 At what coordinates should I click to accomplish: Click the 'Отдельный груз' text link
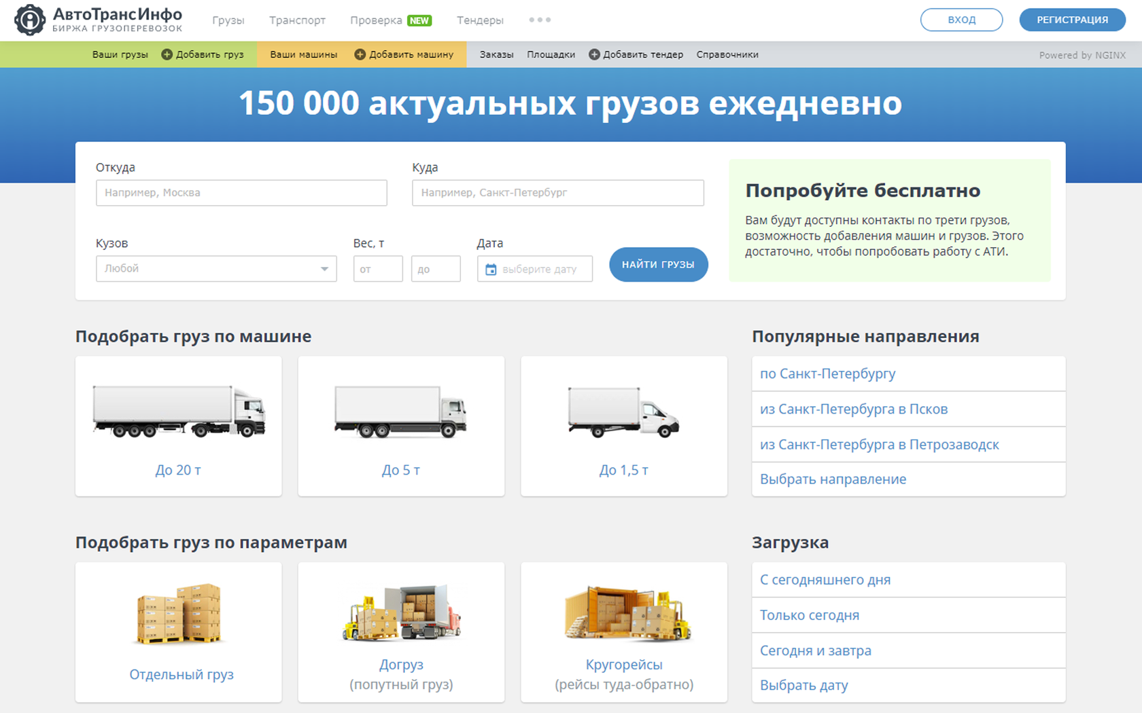[181, 674]
